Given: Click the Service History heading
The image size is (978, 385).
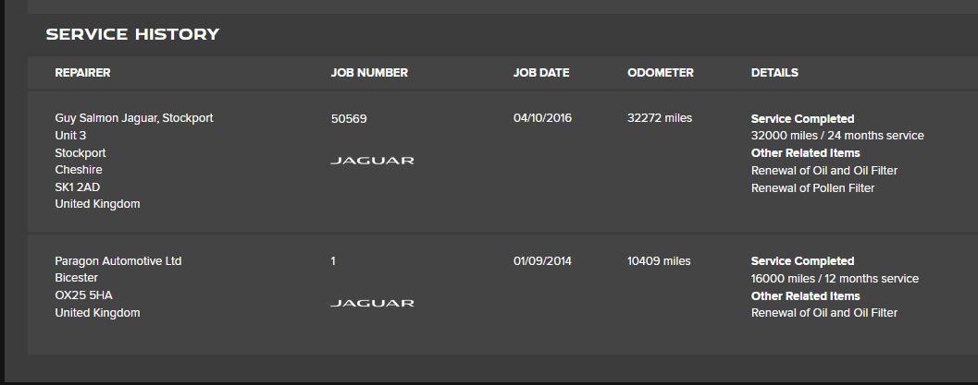Looking at the screenshot, I should pos(133,34).
